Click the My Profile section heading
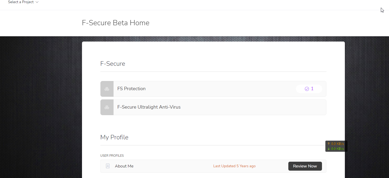Viewport: 389px width, 178px height. (x=114, y=137)
